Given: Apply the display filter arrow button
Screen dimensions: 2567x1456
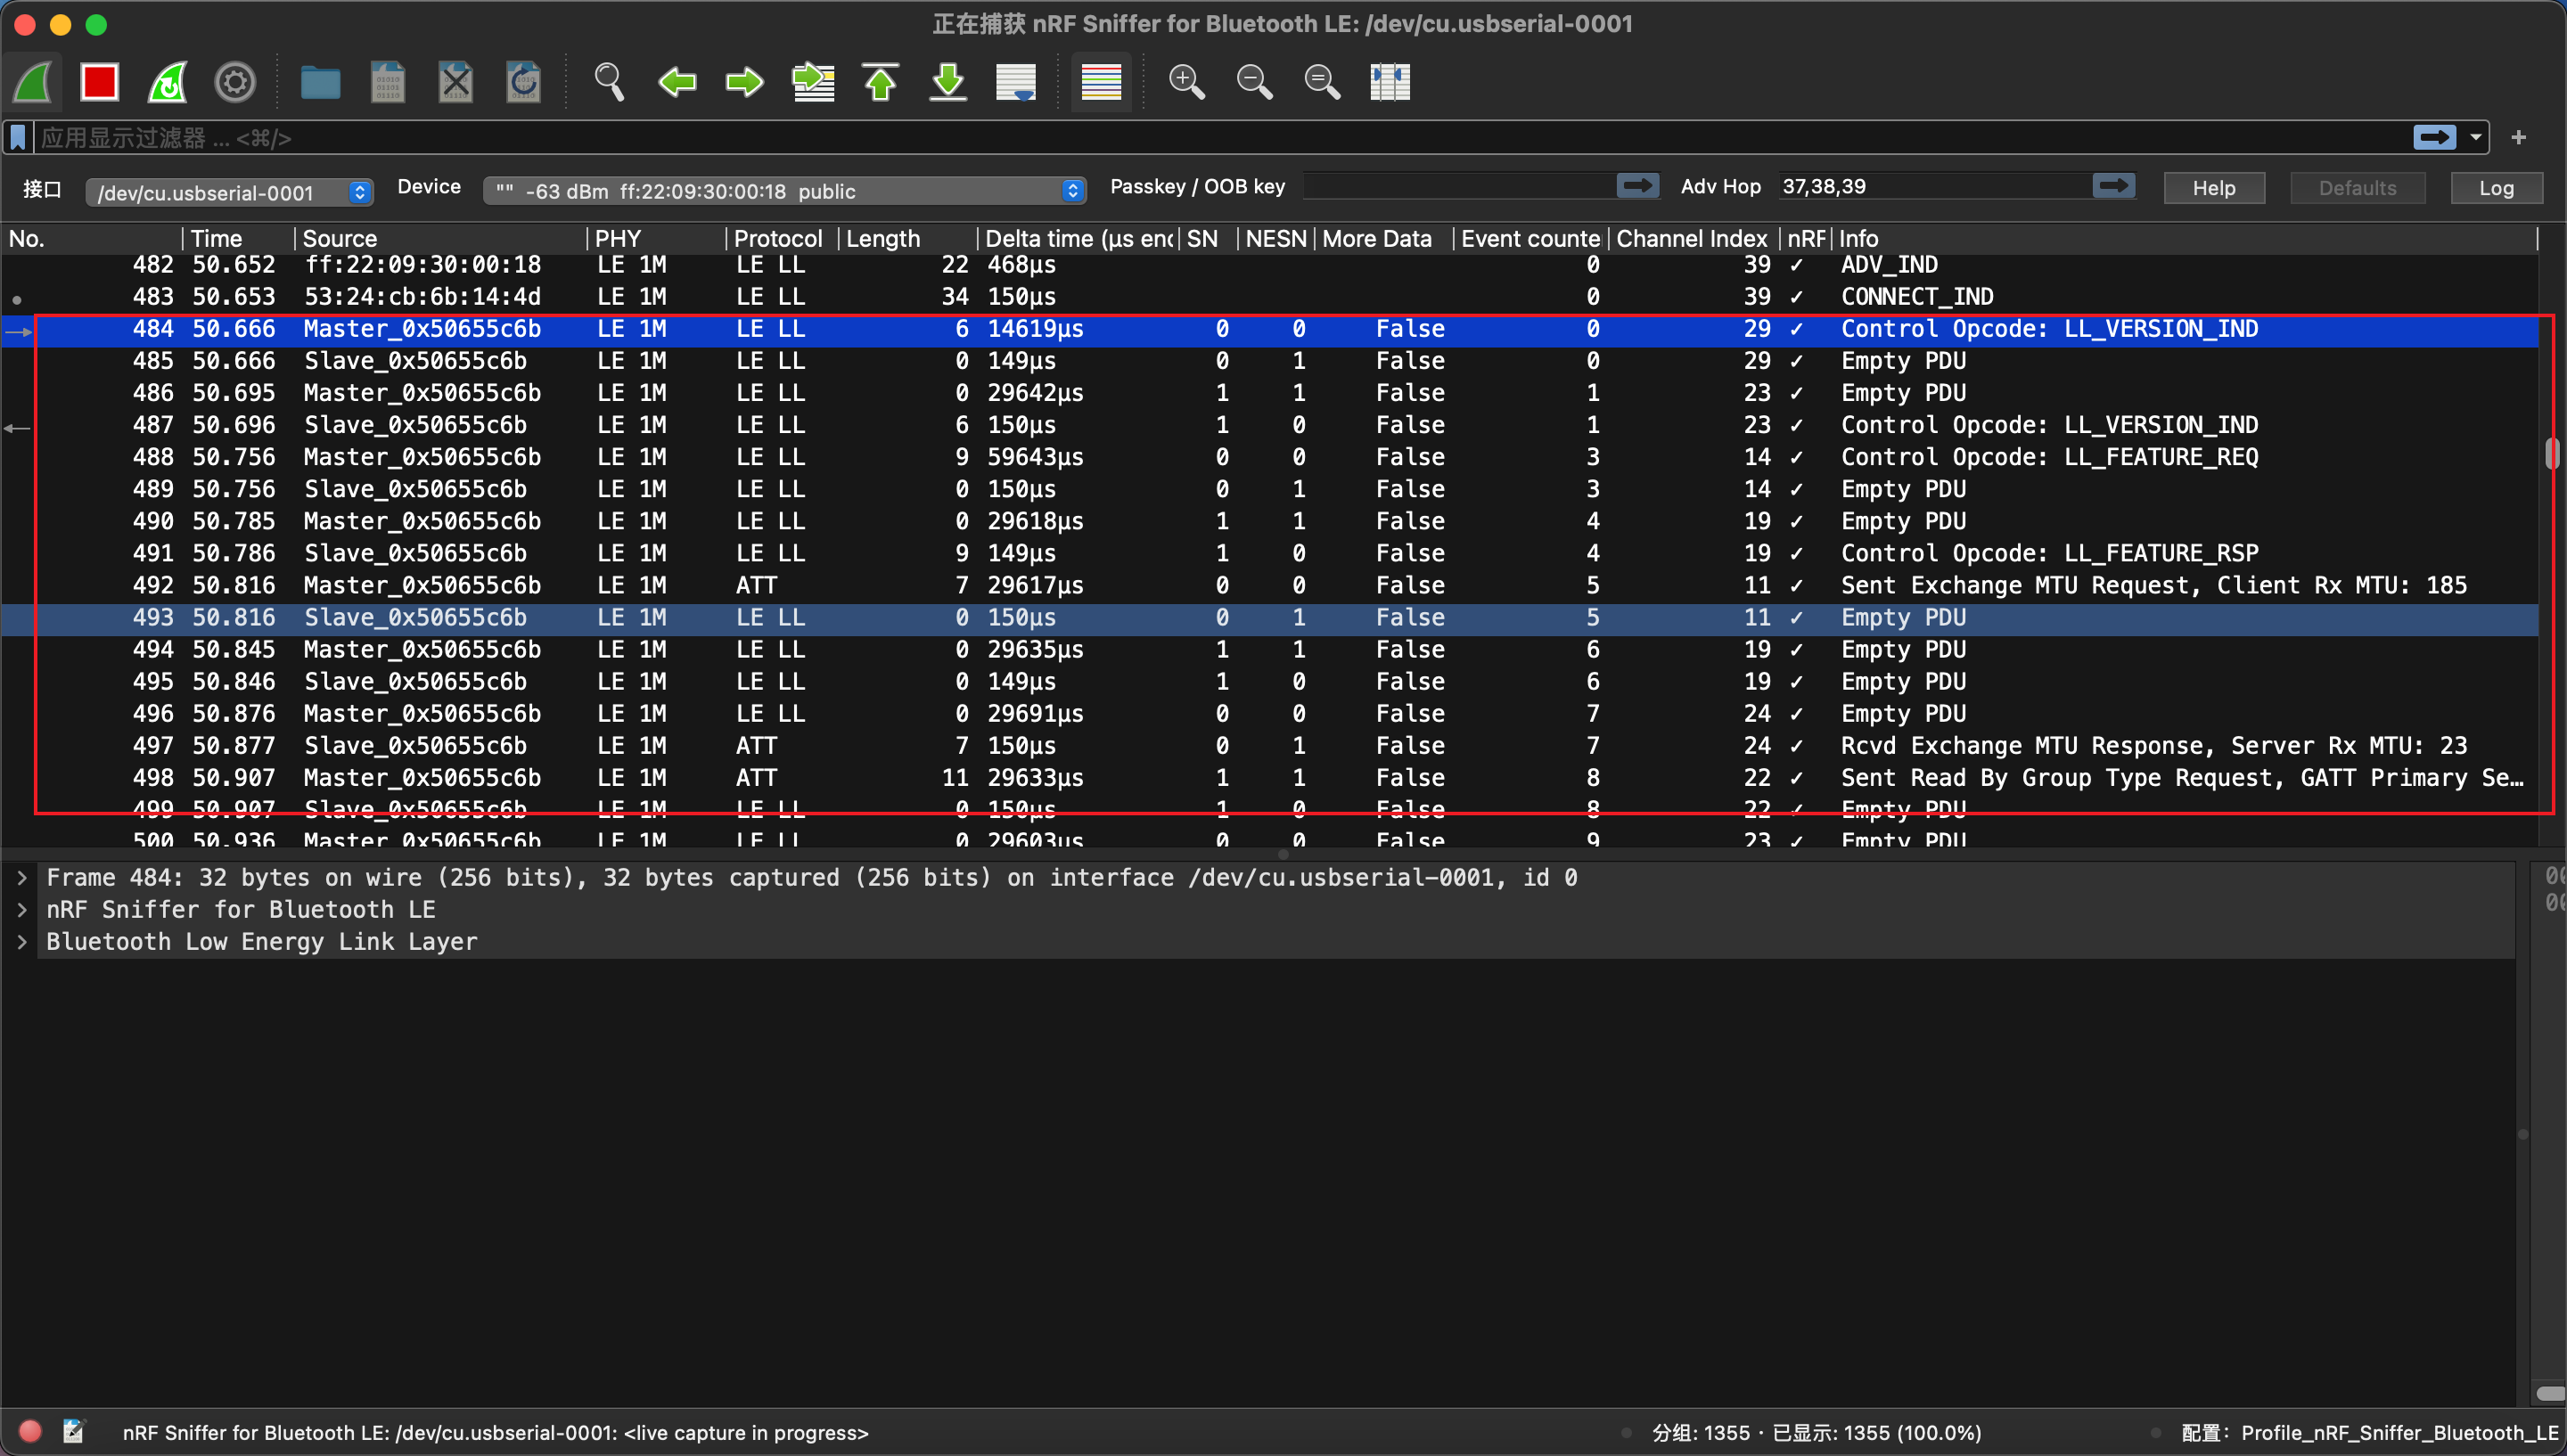Looking at the screenshot, I should [2434, 137].
